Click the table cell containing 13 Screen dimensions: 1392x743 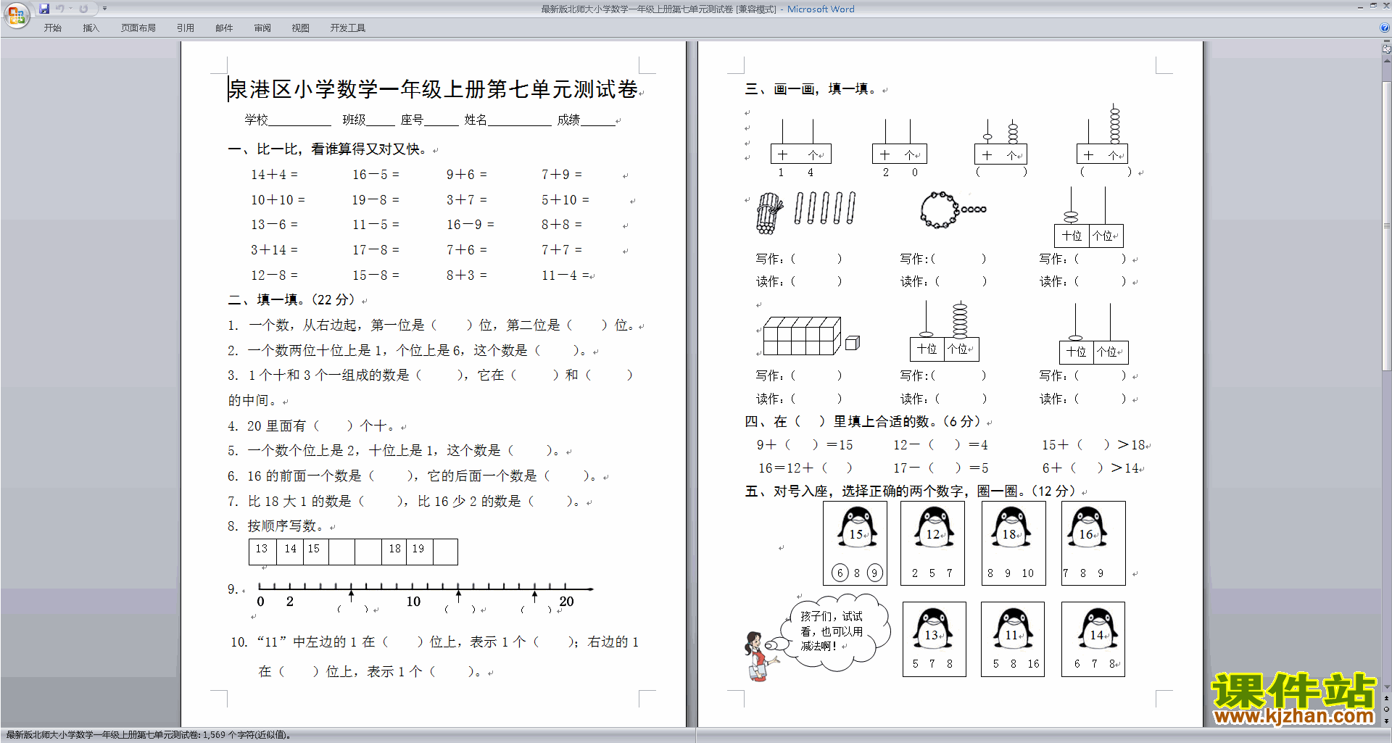click(262, 552)
